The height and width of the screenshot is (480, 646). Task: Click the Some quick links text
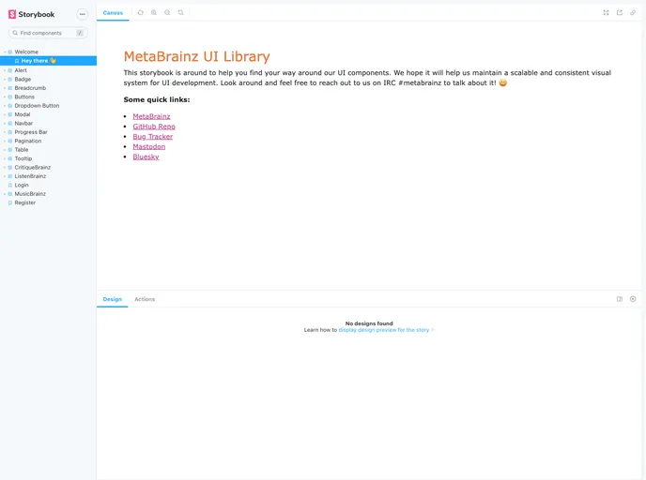click(x=157, y=99)
